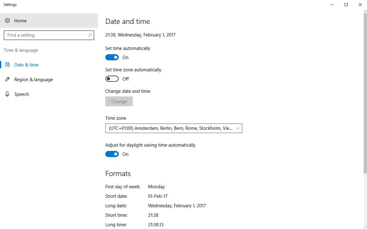Click the Speech microphone icon
The height and width of the screenshot is (229, 367).
click(x=7, y=94)
